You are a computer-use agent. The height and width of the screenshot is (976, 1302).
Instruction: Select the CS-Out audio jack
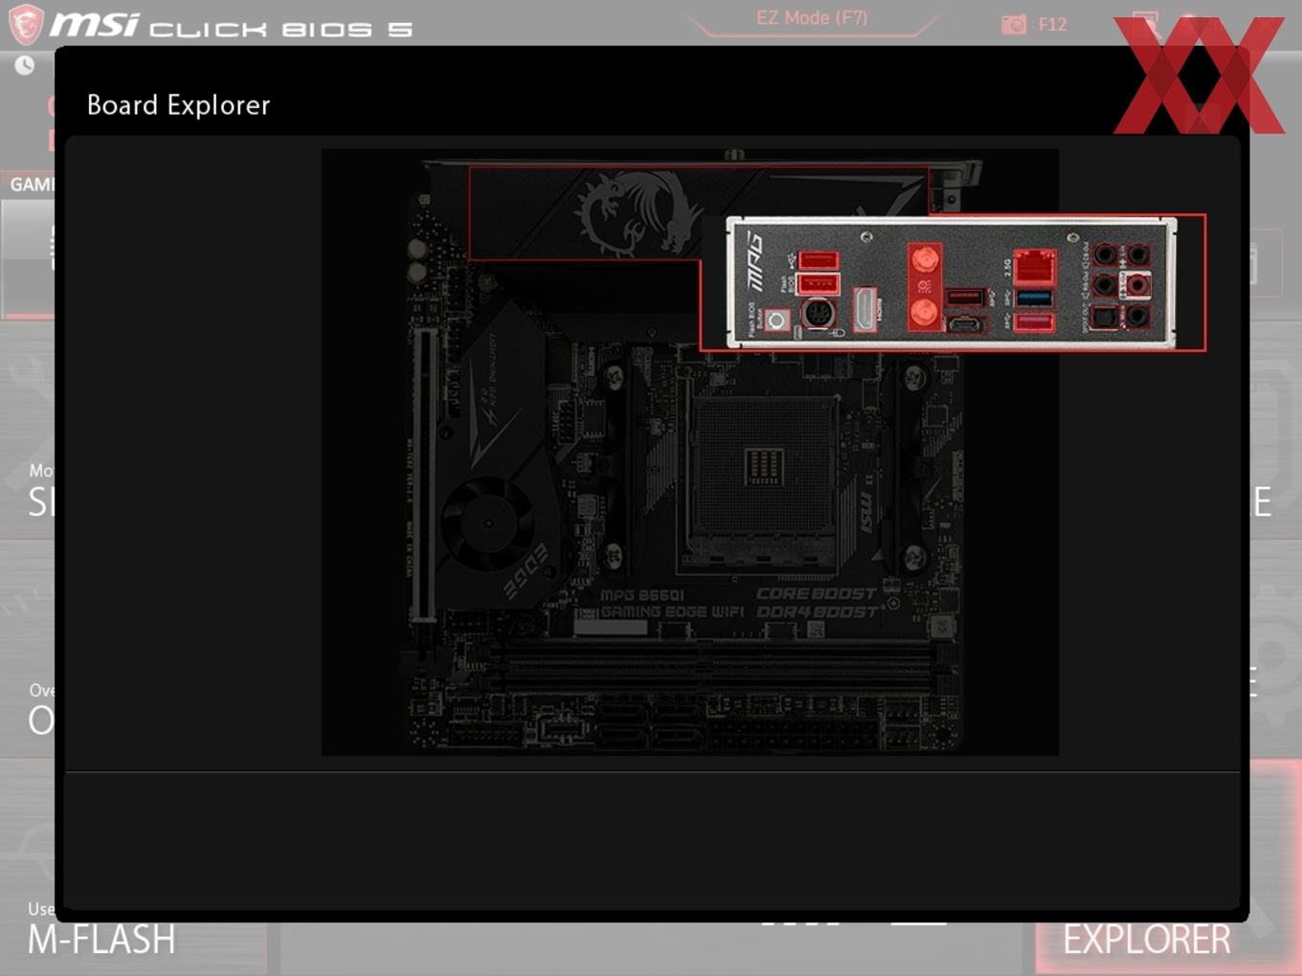(x=1105, y=255)
